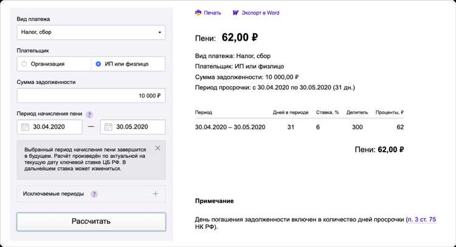The width and height of the screenshot is (456, 247).
Task: Click the Делитель column header
Action: point(357,112)
